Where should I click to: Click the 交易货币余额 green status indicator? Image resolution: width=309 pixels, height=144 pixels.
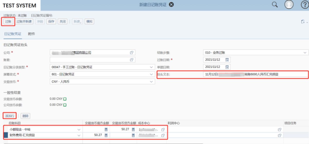point(65,99)
